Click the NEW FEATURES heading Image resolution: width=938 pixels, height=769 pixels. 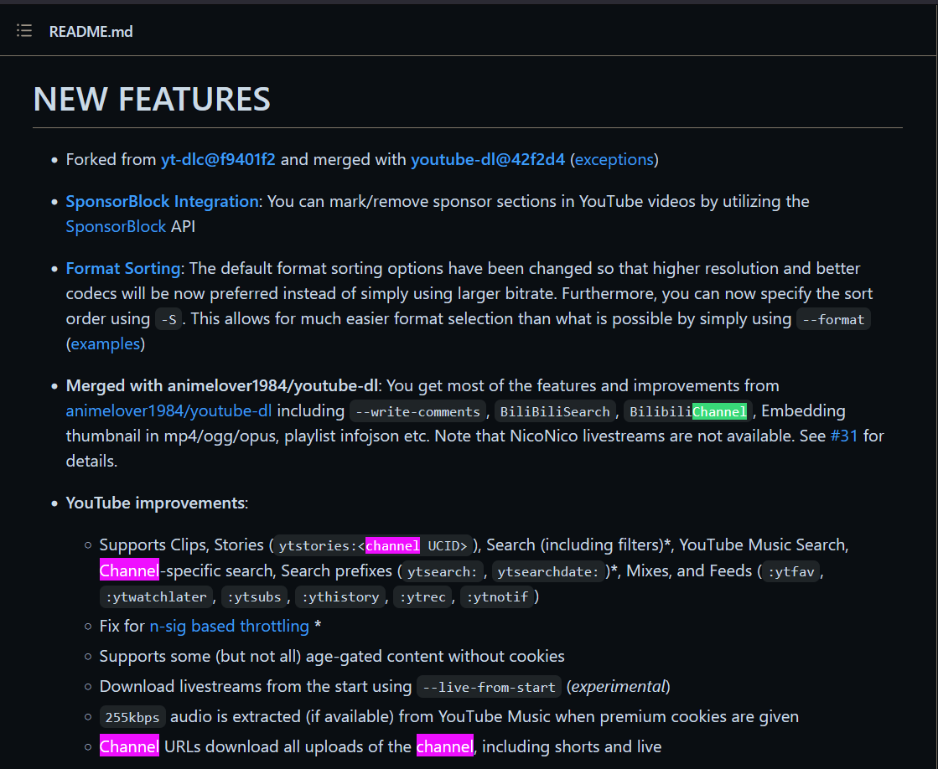[x=152, y=99]
